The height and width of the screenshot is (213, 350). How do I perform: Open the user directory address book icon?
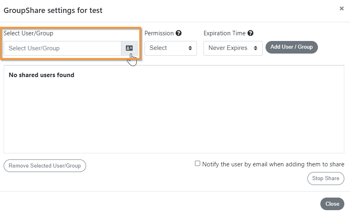(x=129, y=48)
